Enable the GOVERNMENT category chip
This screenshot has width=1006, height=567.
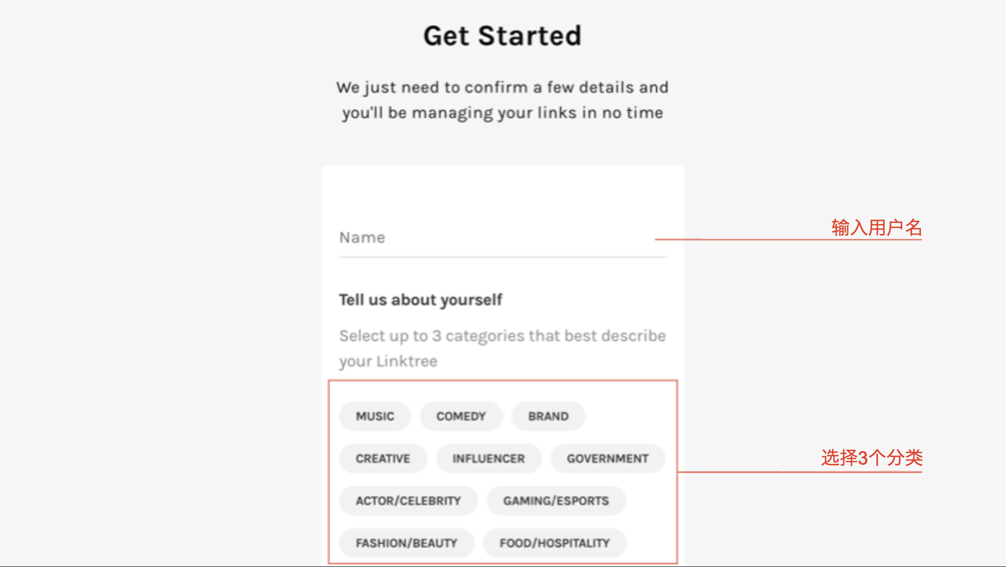click(x=607, y=459)
